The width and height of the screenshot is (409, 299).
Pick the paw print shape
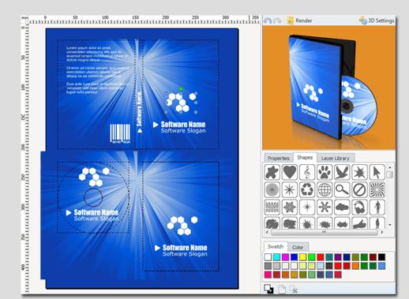tap(325, 172)
